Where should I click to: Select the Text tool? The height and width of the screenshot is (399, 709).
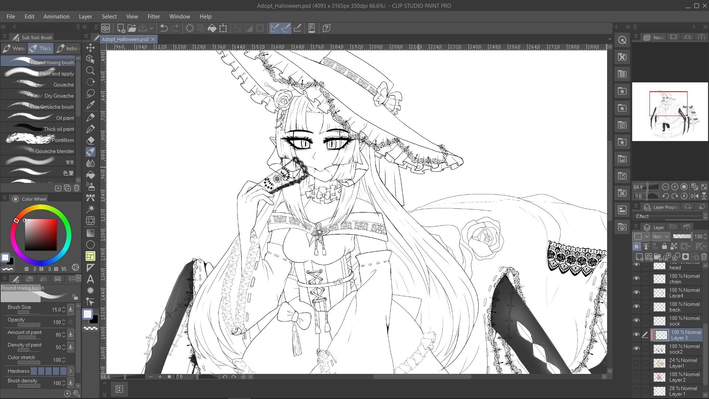(90, 279)
